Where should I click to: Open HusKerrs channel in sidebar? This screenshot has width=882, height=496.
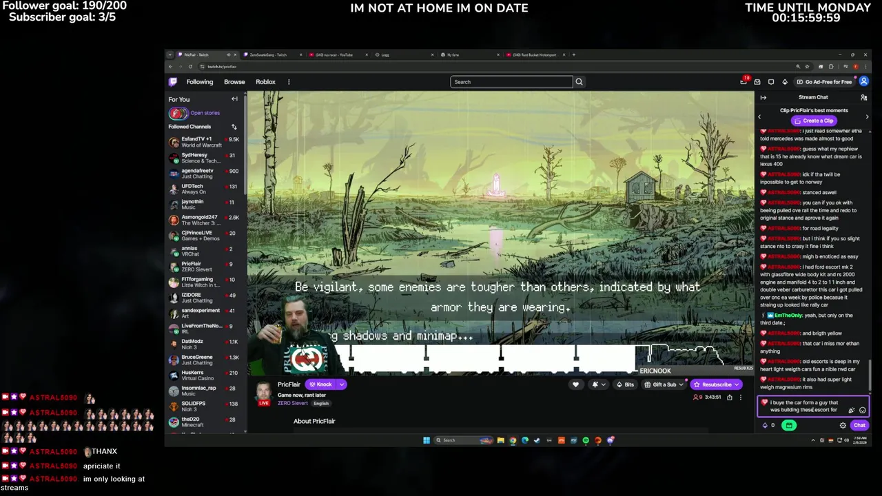coord(204,375)
